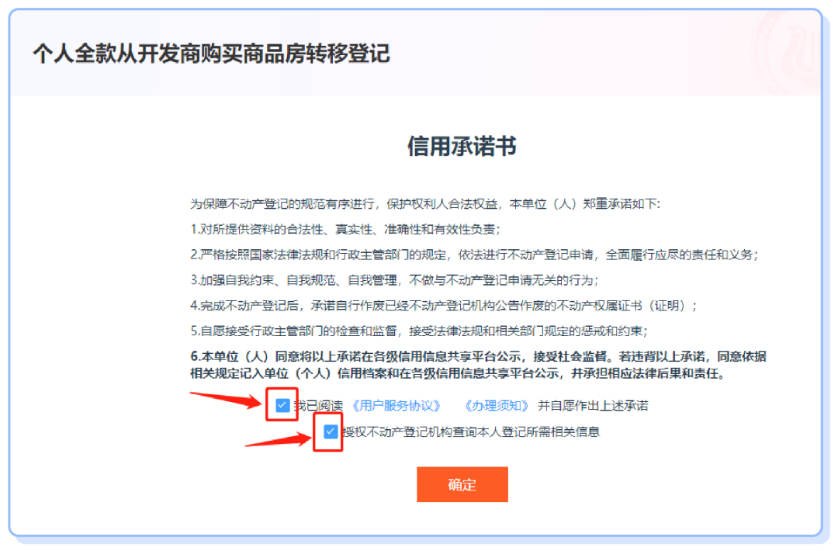Select commitment item 5 beginning 自愿接受行政主管部门
This screenshot has width=838, height=551.
[x=419, y=331]
